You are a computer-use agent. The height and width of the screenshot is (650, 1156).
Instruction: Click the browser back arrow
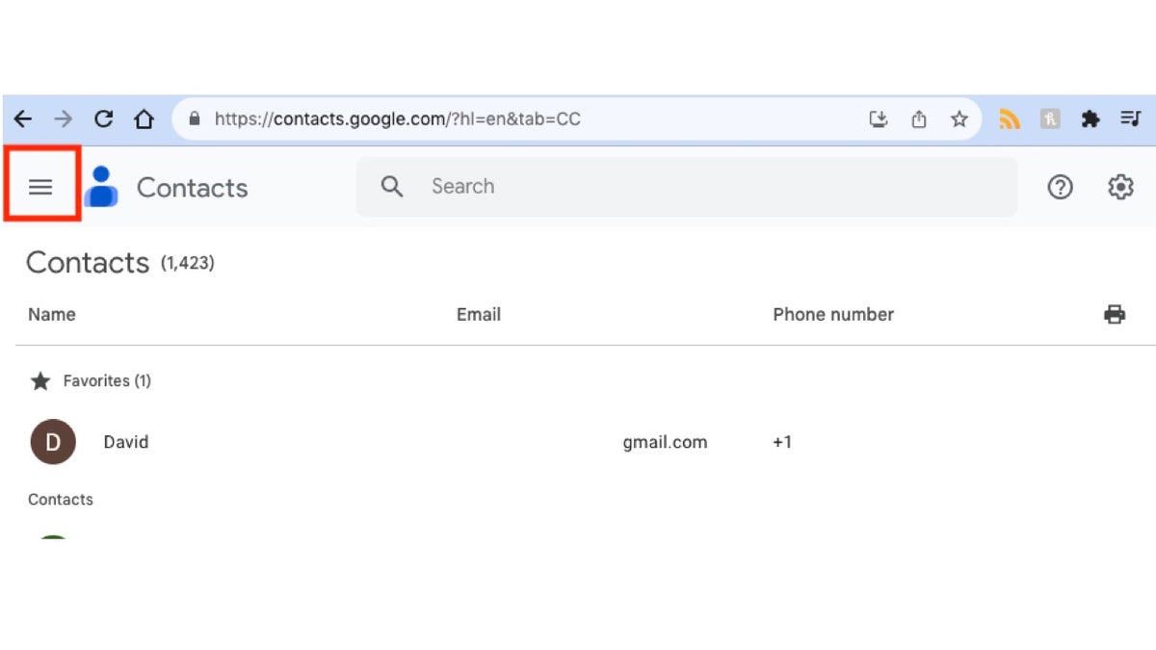point(23,119)
